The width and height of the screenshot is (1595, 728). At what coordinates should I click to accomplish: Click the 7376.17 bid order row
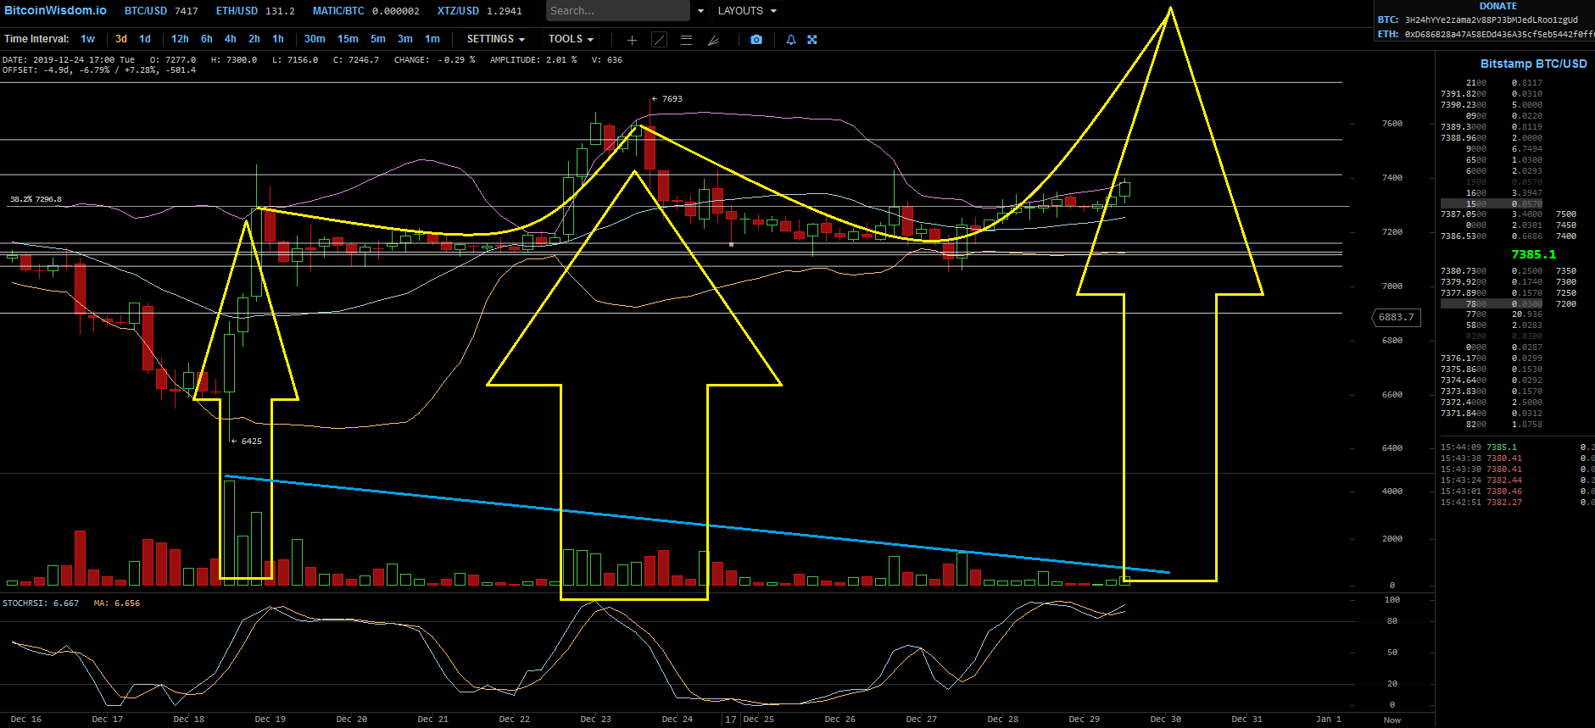coord(1492,358)
